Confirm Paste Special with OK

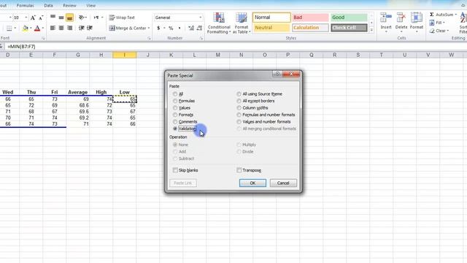pyautogui.click(x=252, y=183)
